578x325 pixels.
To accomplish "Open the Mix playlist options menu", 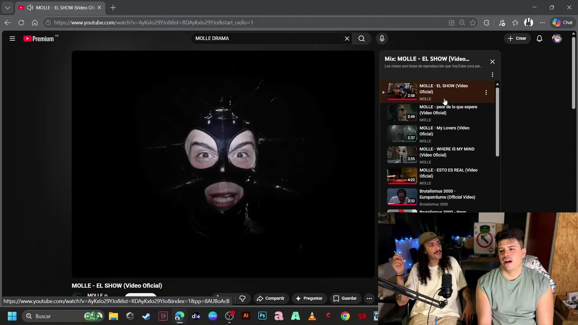I will coord(492,74).
